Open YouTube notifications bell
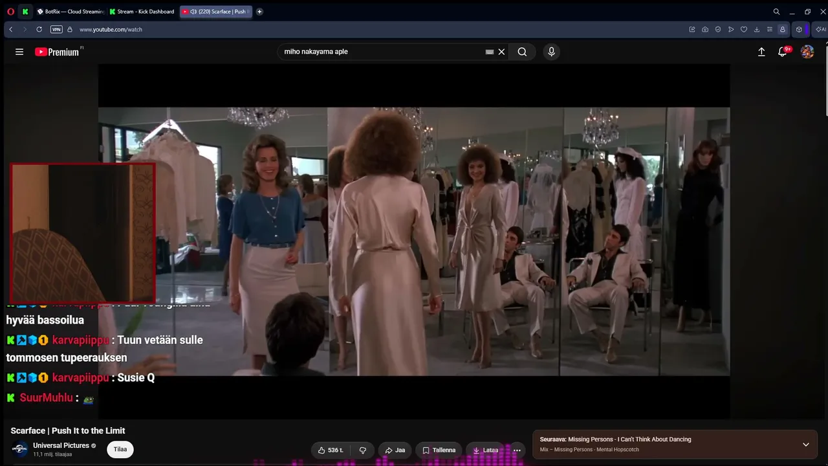This screenshot has height=466, width=828. (783, 52)
